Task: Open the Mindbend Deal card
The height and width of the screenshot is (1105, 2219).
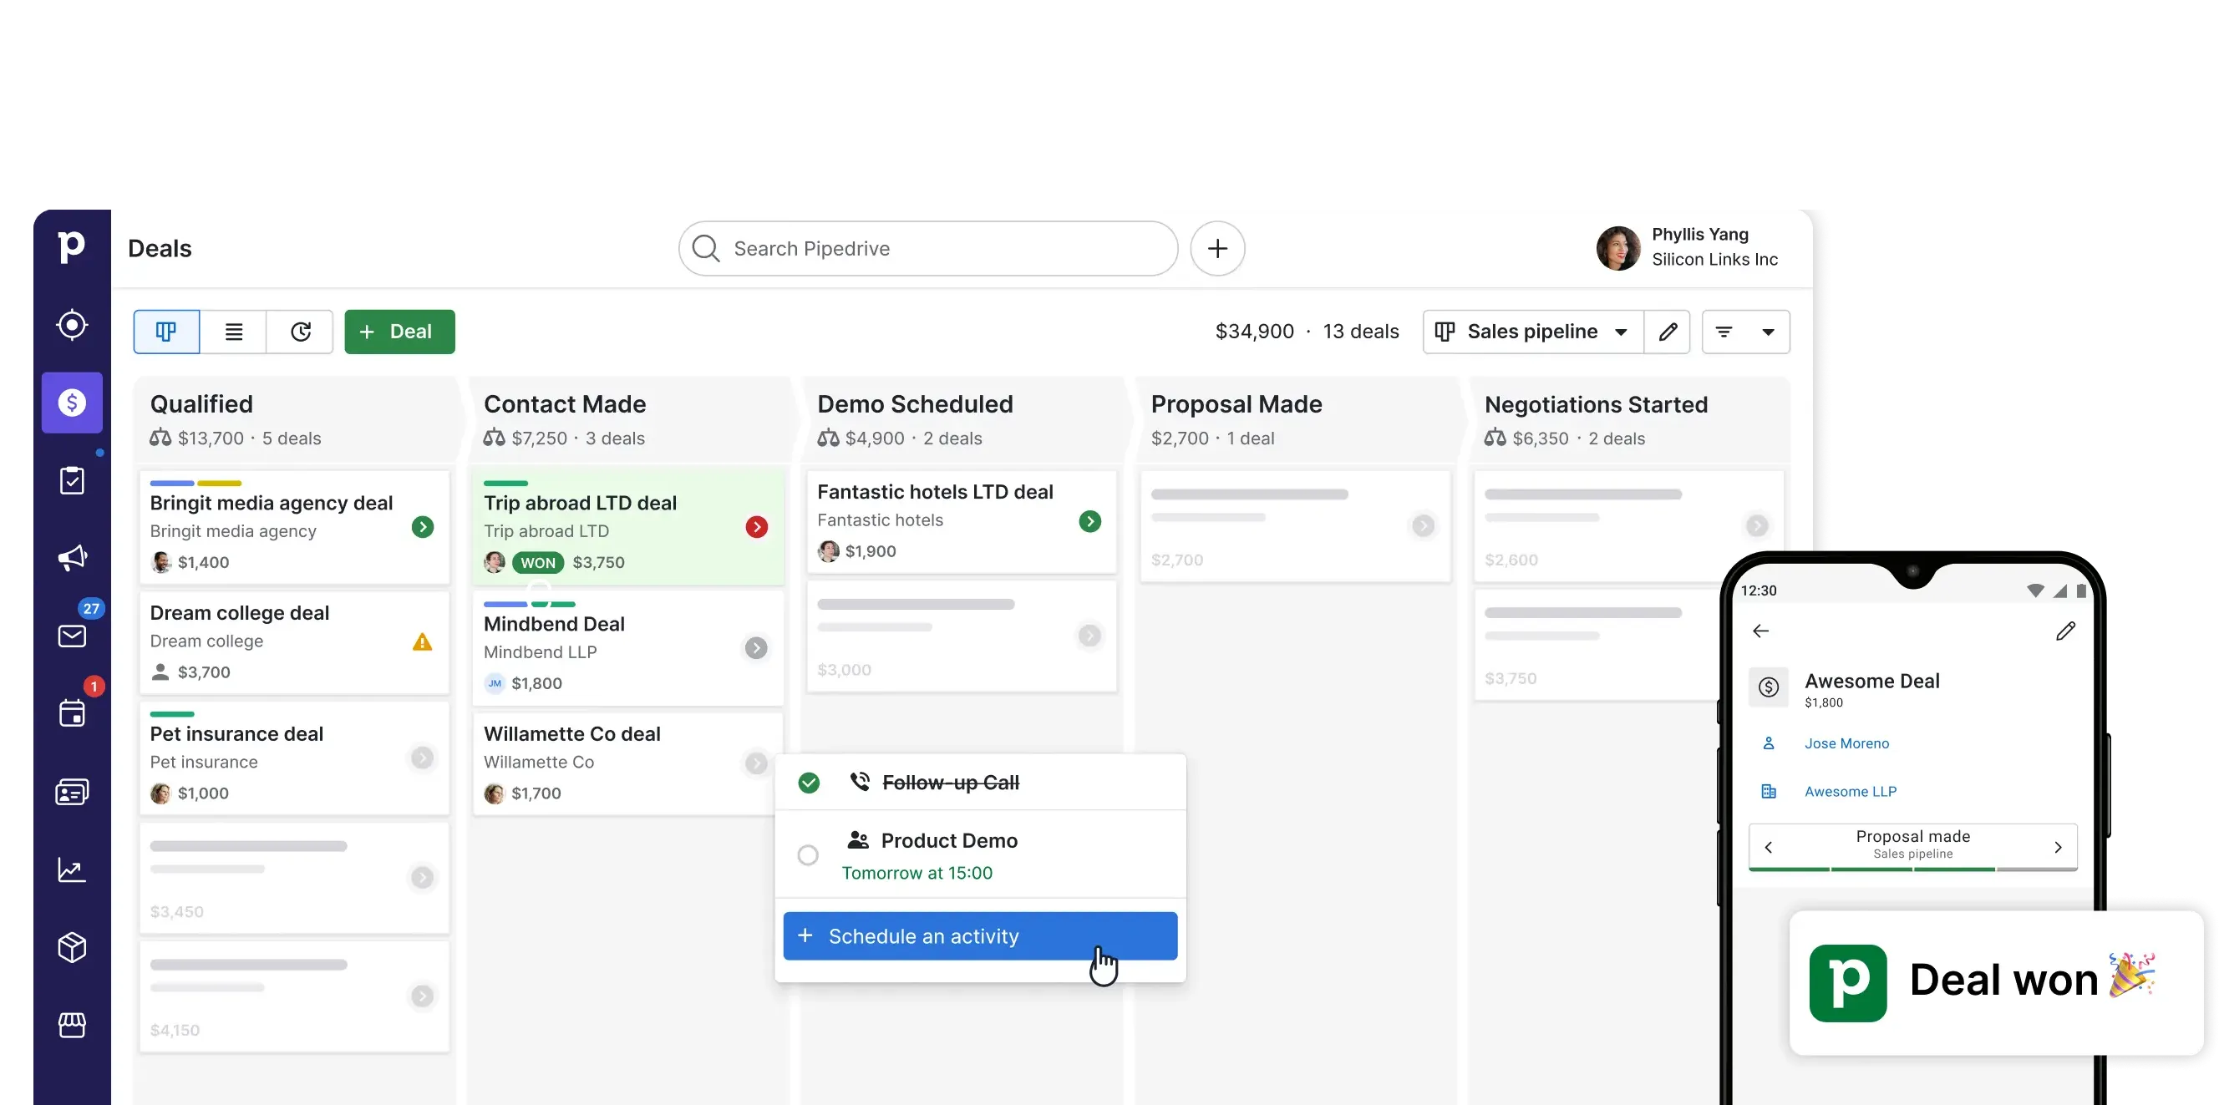Action: (629, 647)
